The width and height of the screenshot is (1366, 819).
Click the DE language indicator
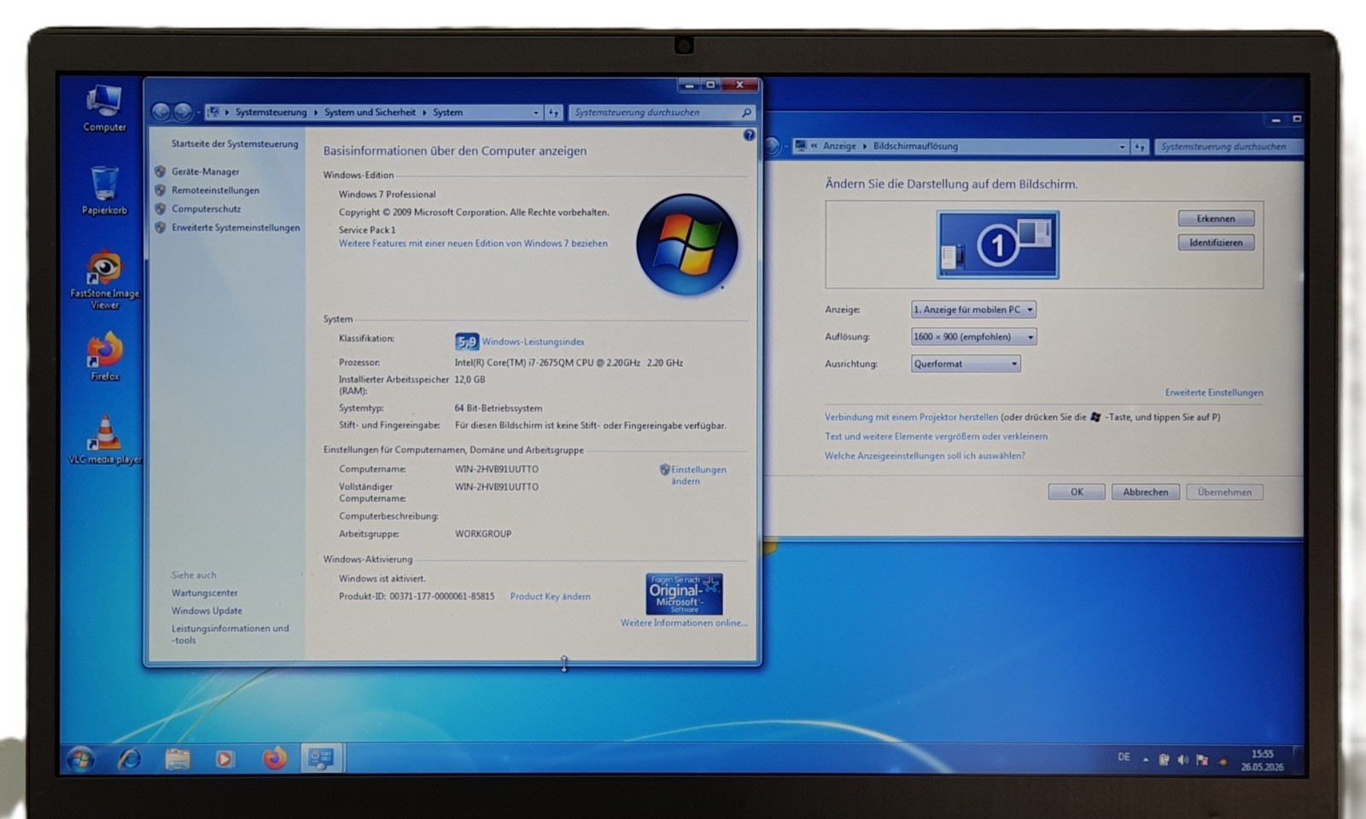[1124, 757]
